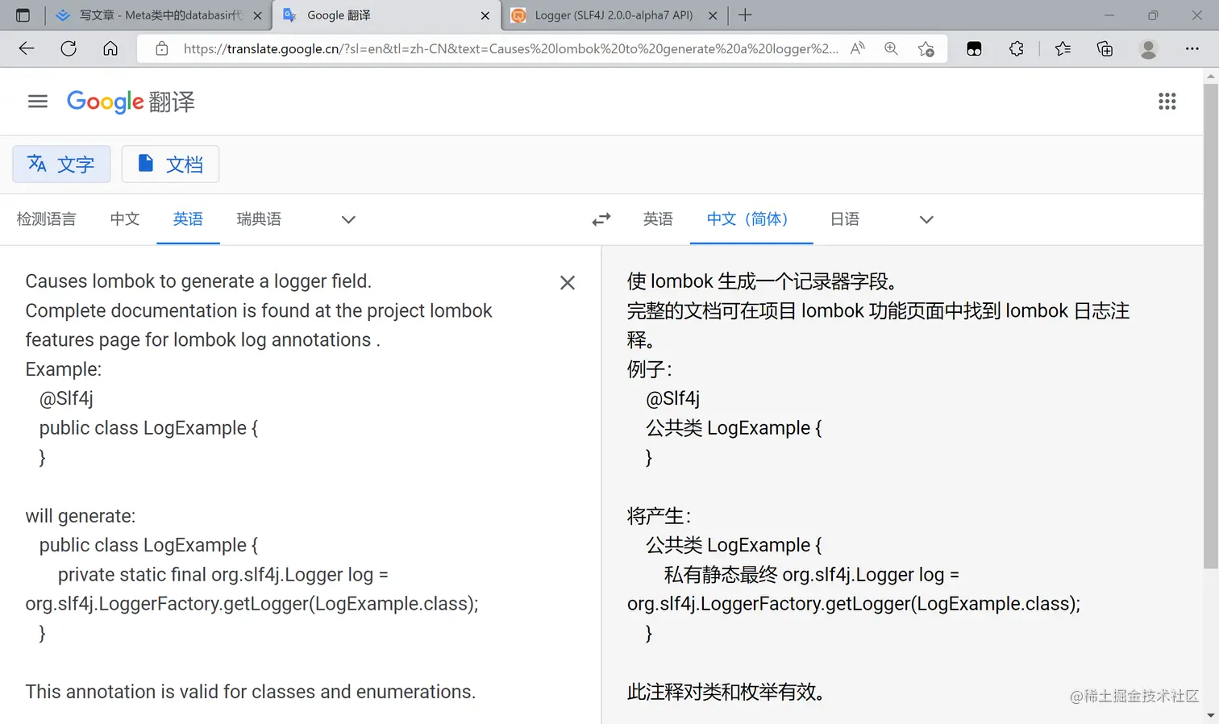View site information lock icon

tap(162, 48)
